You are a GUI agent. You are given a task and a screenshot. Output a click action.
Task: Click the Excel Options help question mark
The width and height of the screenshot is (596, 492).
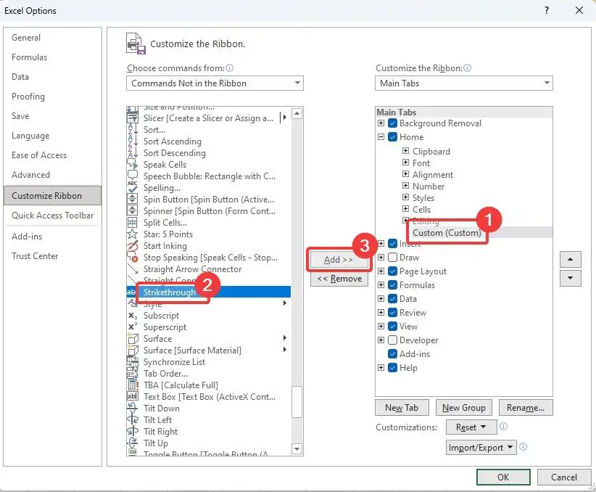547,10
